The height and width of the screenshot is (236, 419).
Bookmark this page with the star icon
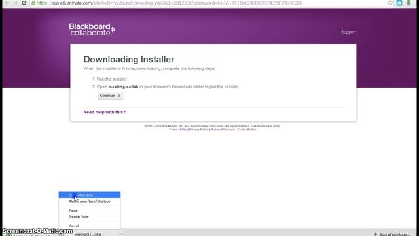point(390,3)
